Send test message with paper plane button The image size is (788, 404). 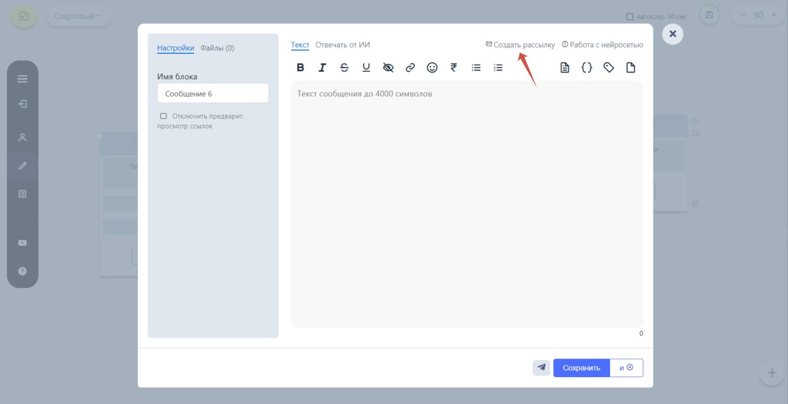(542, 368)
